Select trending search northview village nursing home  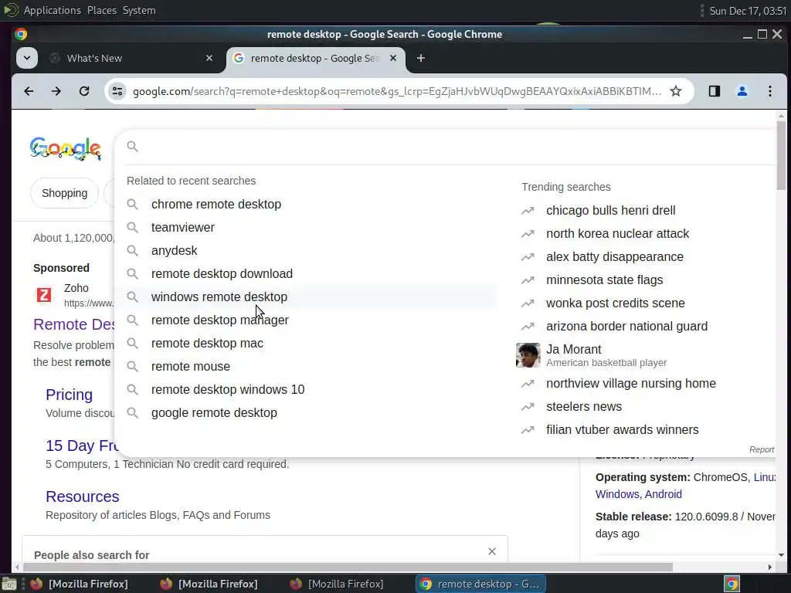(631, 383)
